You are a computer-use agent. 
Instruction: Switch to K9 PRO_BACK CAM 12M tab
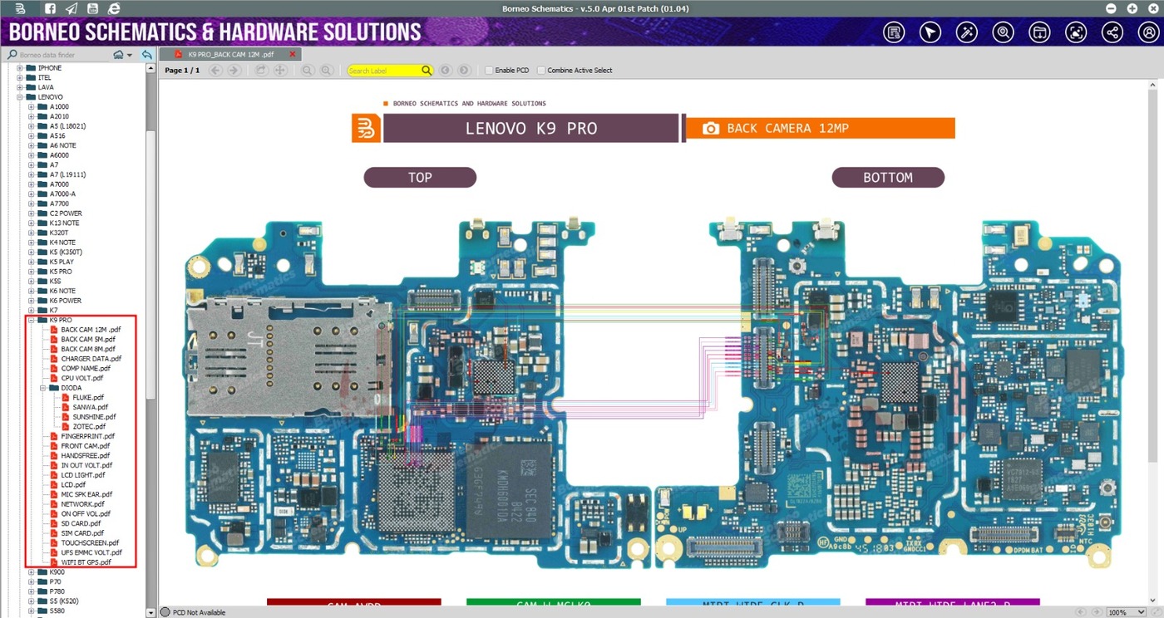[x=228, y=54]
